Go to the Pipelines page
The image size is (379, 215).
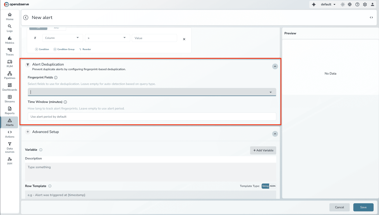point(10,75)
